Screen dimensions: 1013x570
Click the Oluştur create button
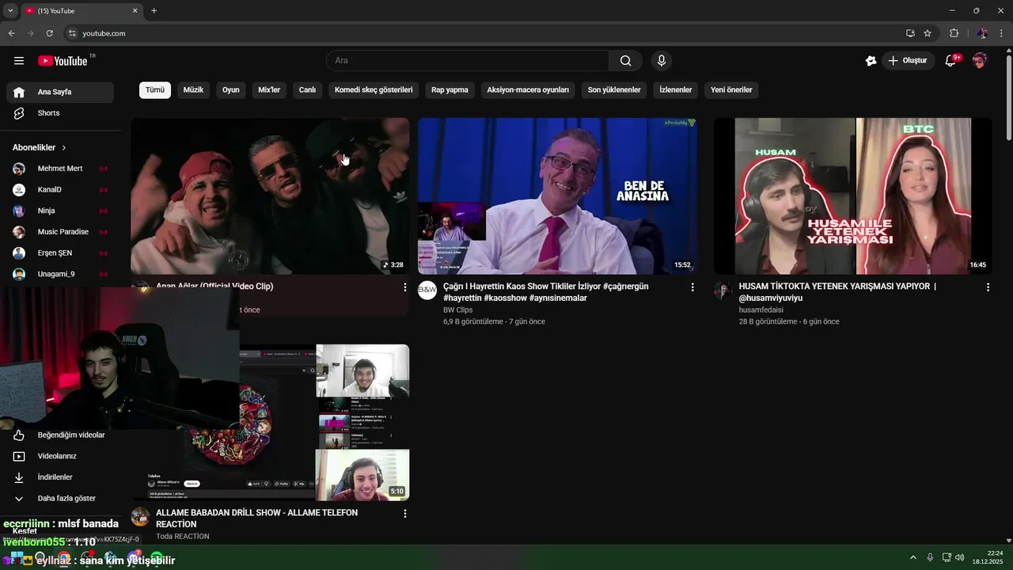(x=908, y=61)
